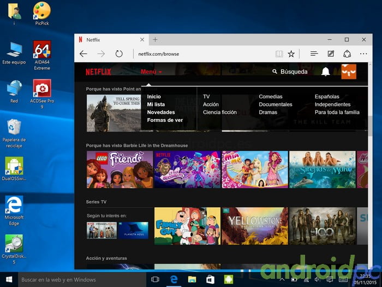The height and width of the screenshot is (287, 382).
Task: Add page to favorites with star icon
Action: (x=291, y=54)
